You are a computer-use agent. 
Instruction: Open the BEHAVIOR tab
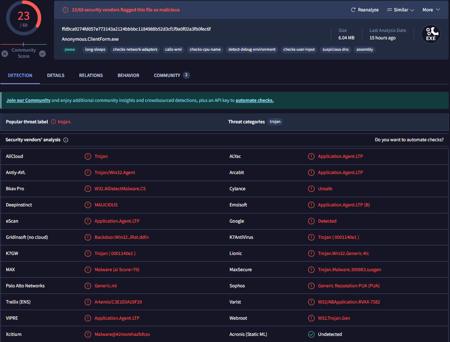click(128, 75)
